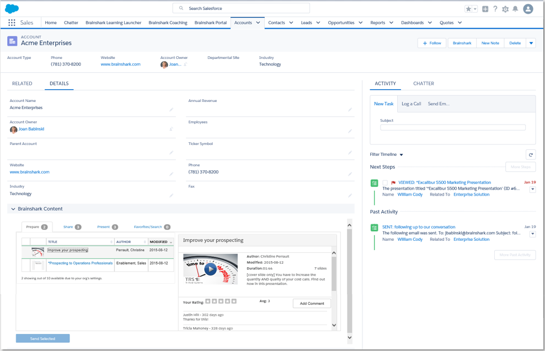Collapse the Brainshark Content section
Viewport: 545px width, 351px height.
click(x=13, y=209)
